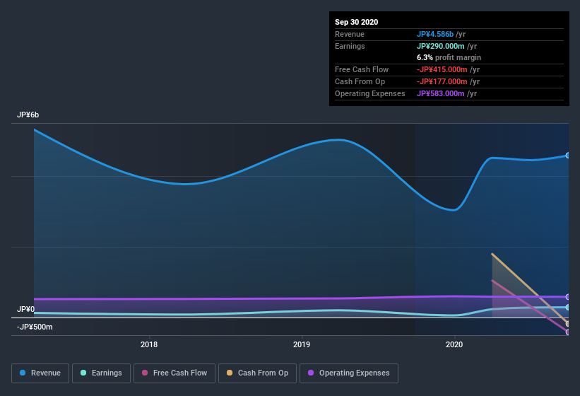Click the JP¥0 y-axis label
The height and width of the screenshot is (396, 580).
click(25, 309)
